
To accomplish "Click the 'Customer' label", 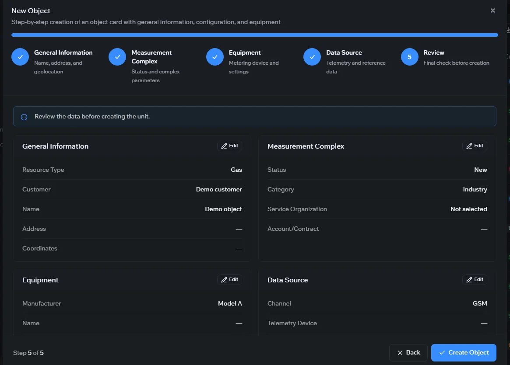I will point(36,189).
